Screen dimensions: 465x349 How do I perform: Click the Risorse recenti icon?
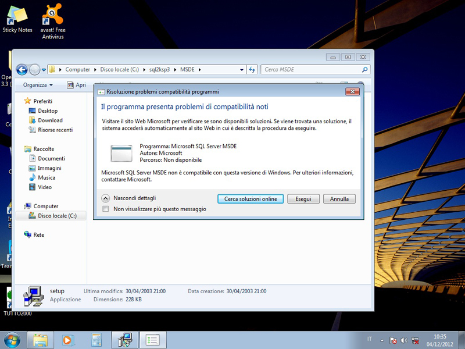33,130
